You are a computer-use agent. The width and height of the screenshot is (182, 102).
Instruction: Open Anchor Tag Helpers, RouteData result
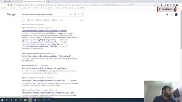(47, 56)
